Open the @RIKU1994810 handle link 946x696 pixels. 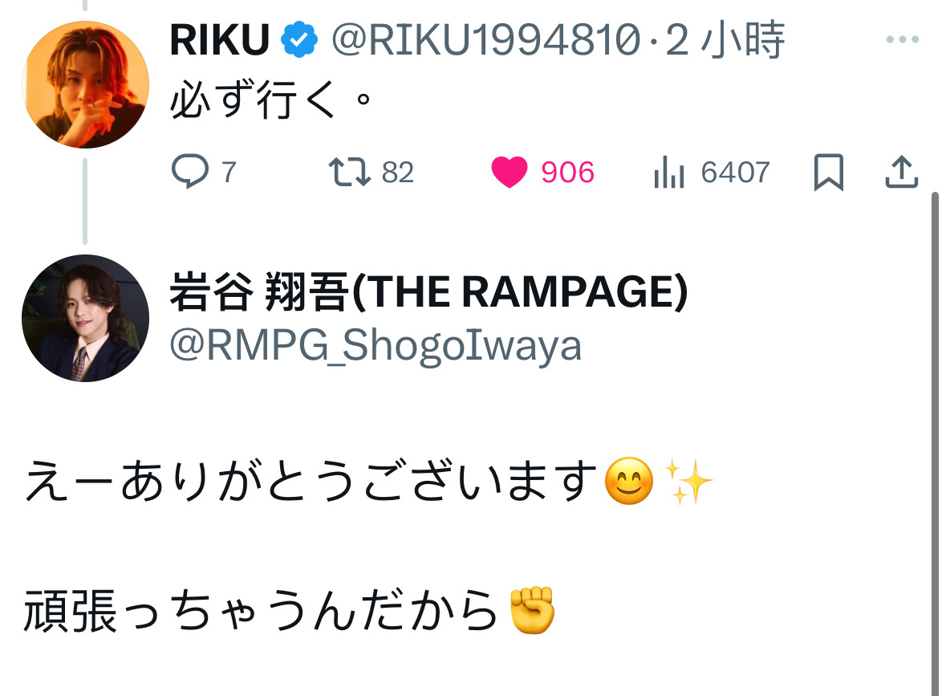pos(485,40)
